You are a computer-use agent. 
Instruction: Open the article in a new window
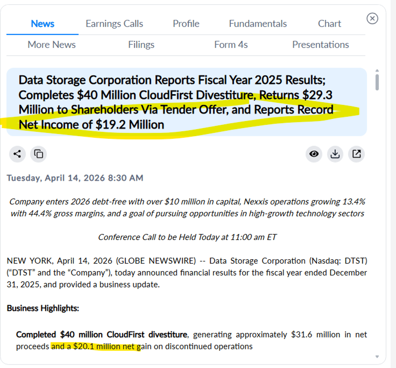click(356, 154)
